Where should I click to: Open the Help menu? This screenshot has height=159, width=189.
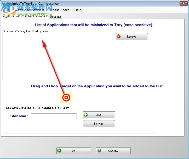pyautogui.click(x=78, y=10)
